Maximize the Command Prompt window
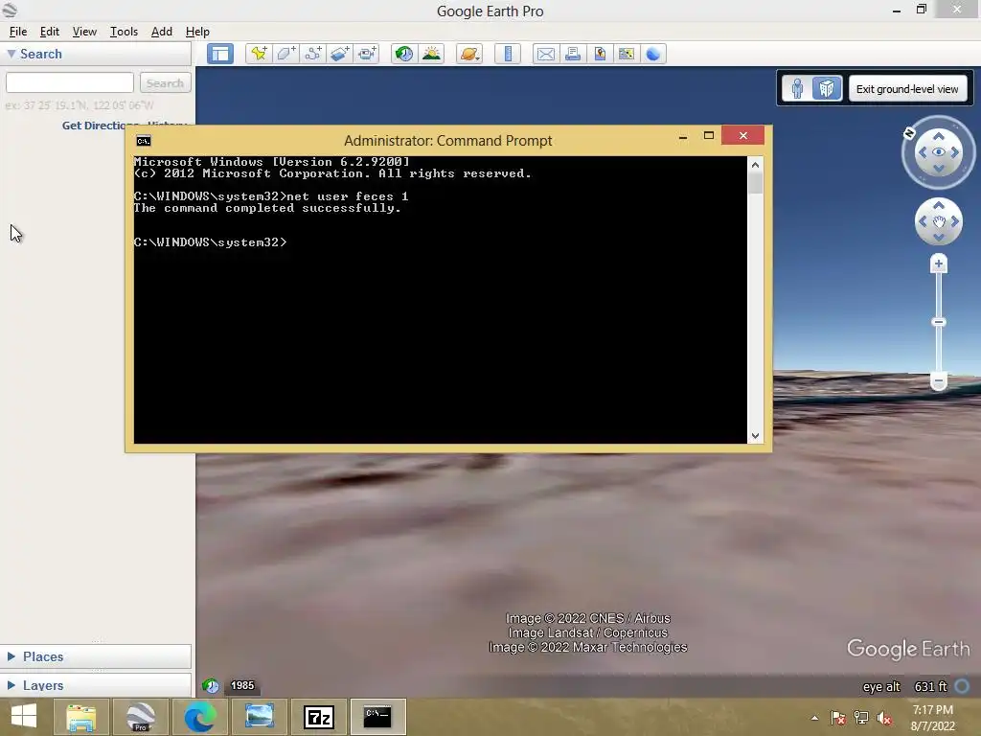Screen dimensions: 981x736 [x=709, y=135]
